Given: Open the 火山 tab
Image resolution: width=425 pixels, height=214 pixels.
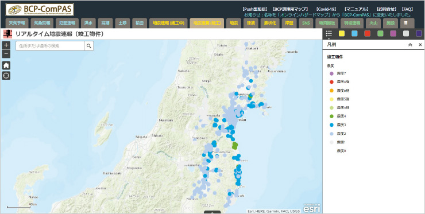Looking at the screenshot, I should 373,23.
